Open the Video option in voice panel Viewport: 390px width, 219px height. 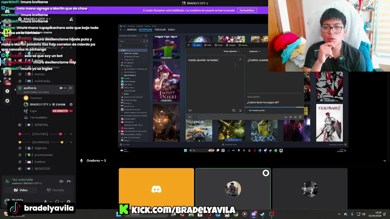(x=21, y=190)
